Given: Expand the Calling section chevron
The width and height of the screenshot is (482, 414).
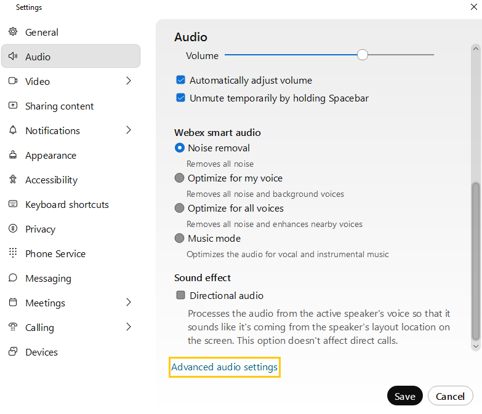Looking at the screenshot, I should coord(129,327).
